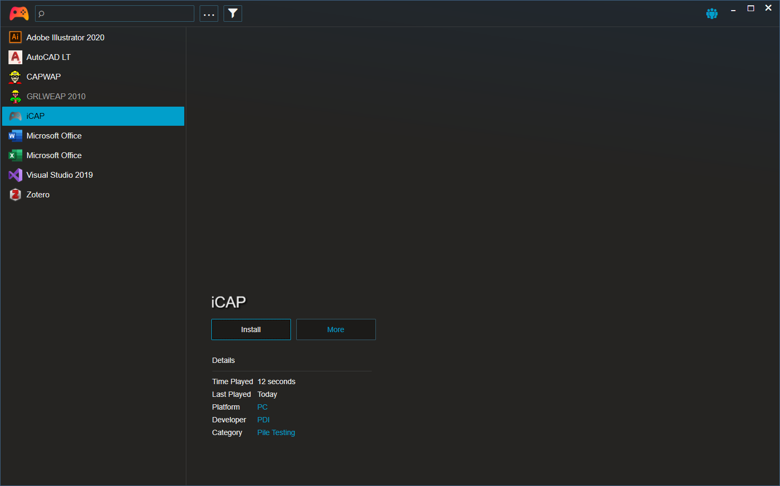This screenshot has height=486, width=780.
Task: Click the Today last played value
Action: coord(267,394)
